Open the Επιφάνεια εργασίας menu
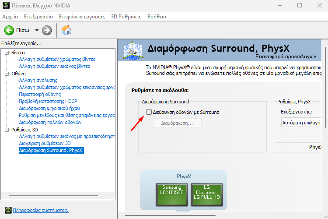 pos(82,17)
